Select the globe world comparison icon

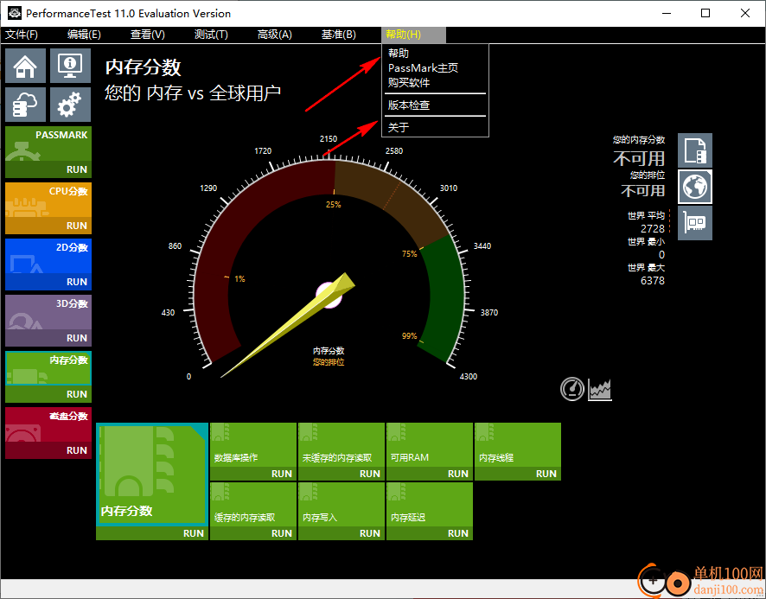695,187
